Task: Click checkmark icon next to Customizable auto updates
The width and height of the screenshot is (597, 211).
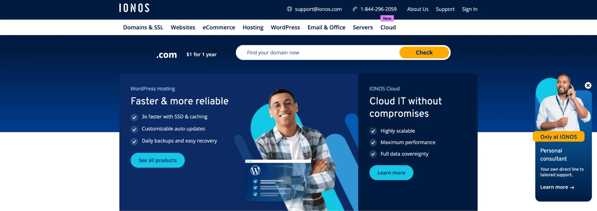Action: coord(134,129)
